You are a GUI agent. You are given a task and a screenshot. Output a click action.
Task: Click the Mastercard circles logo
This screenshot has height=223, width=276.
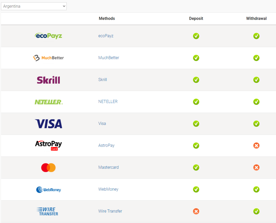[49, 167]
